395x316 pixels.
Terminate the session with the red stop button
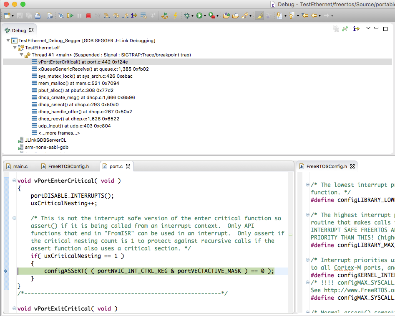point(88,15)
